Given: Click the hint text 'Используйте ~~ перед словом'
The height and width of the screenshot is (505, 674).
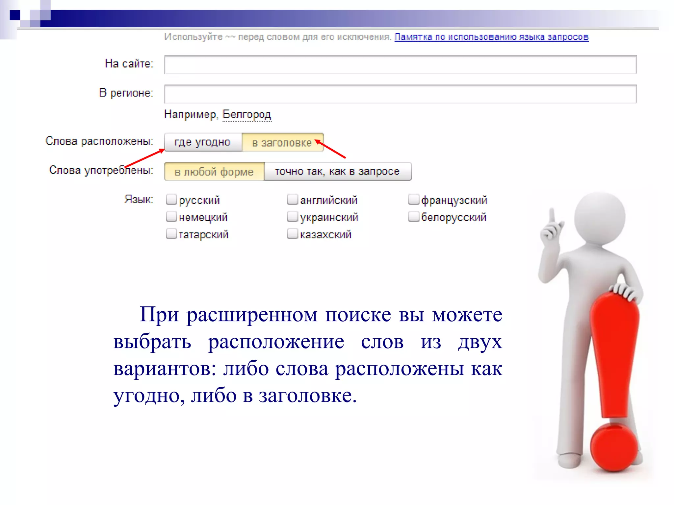Looking at the screenshot, I should click(x=278, y=37).
